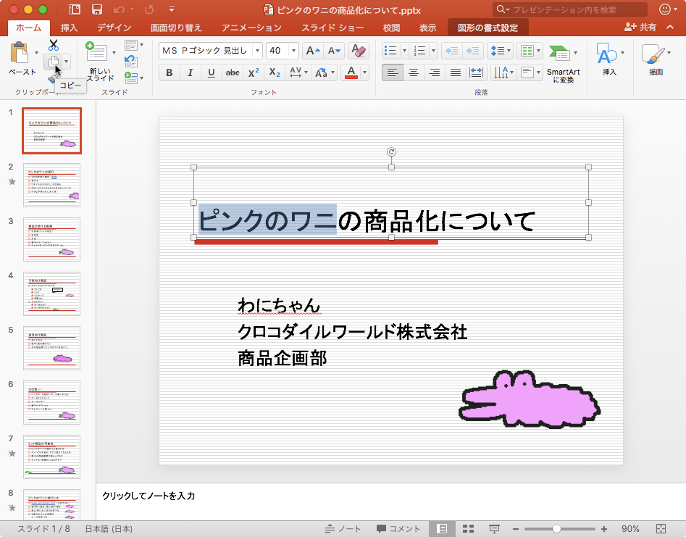The image size is (686, 537).
Task: Click the Copy icon in clipboard group
Action: [55, 61]
